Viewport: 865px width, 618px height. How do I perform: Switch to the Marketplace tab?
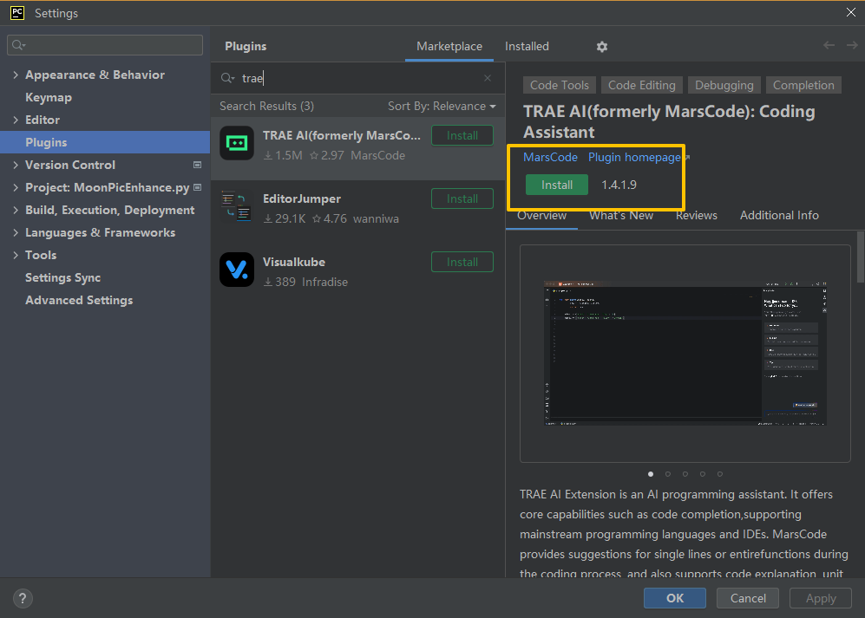[449, 46]
